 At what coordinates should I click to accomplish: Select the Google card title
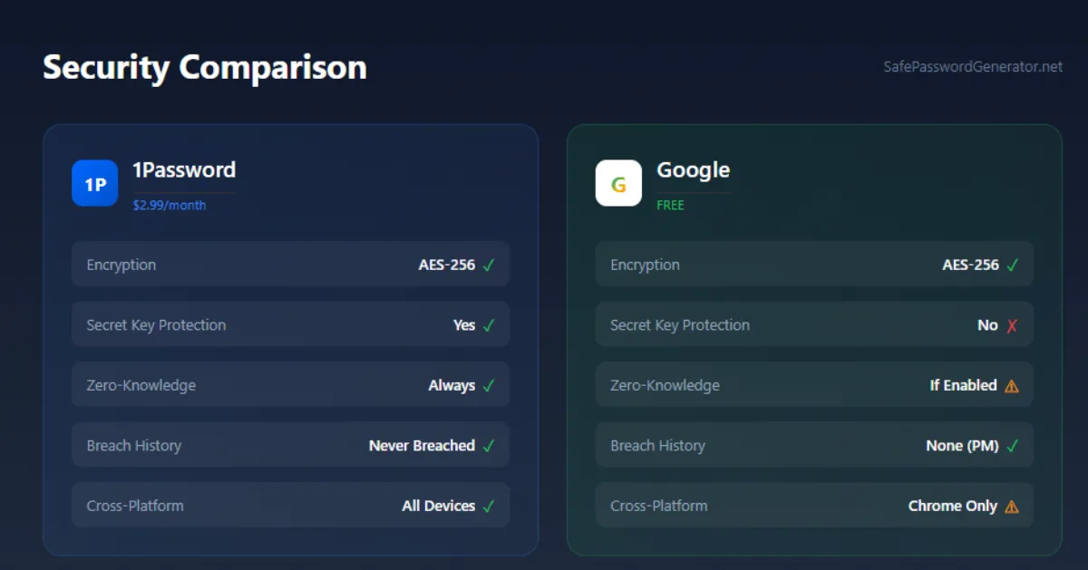[693, 169]
